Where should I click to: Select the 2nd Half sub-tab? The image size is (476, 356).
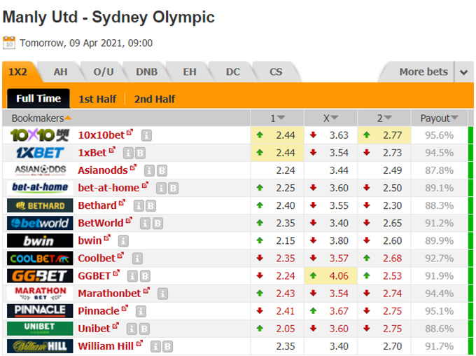tap(155, 99)
